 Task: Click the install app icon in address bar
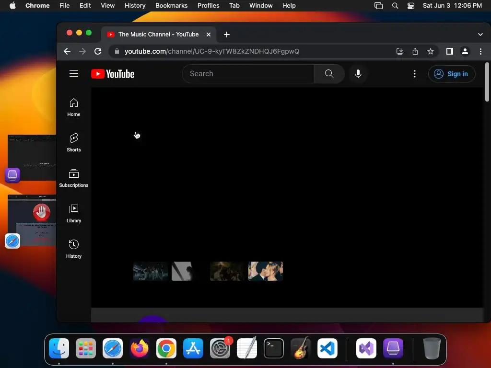tap(399, 51)
